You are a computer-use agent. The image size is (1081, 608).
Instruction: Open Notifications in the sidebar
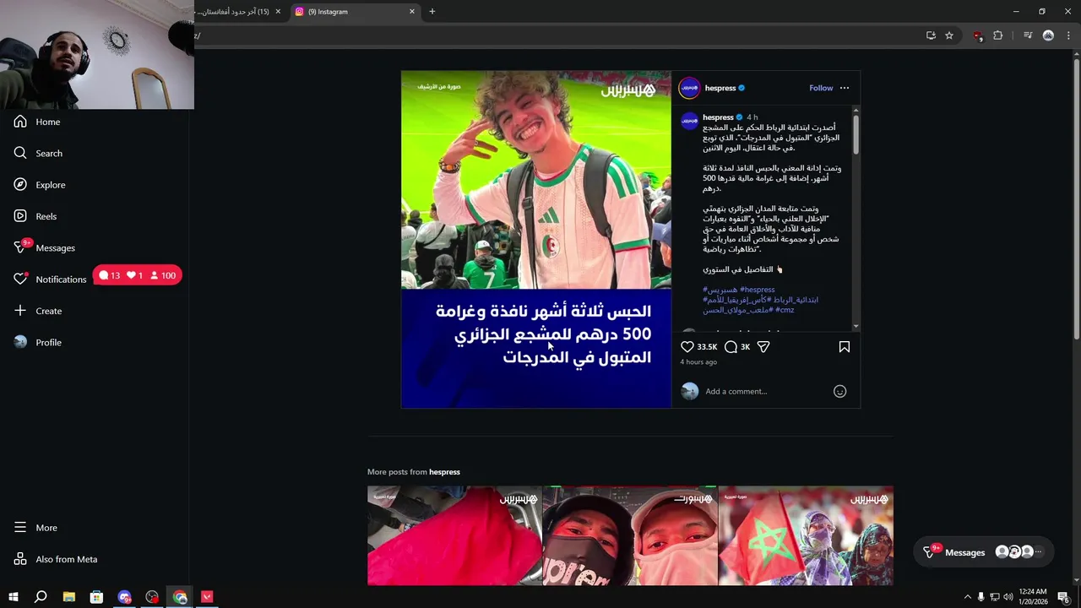50,280
